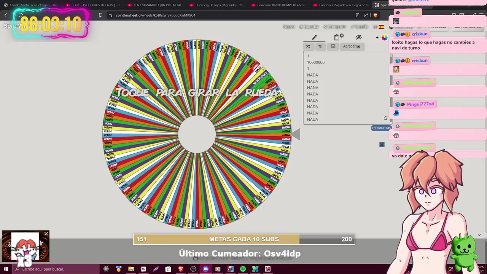This screenshot has width=487, height=274.
Task: Toggle hide entries eye icon
Action: coord(358,37)
